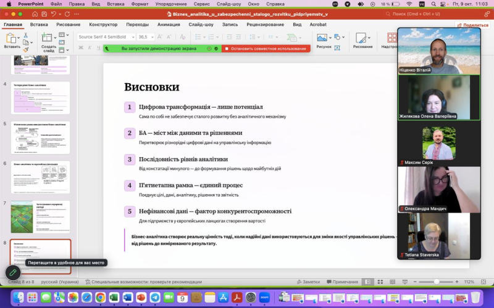Click the slide Layout icon

click(x=62, y=35)
